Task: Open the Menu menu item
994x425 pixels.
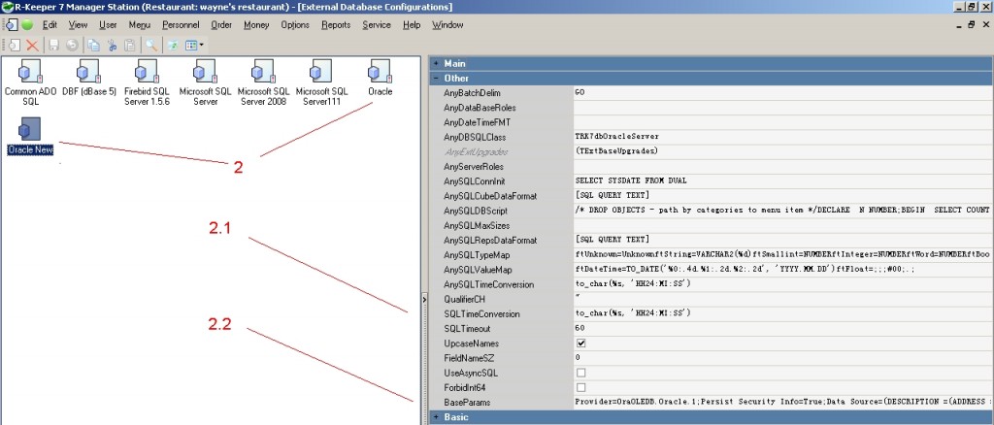Action: 140,24
